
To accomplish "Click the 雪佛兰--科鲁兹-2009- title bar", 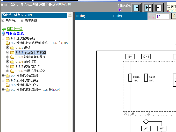I will [34, 15].
